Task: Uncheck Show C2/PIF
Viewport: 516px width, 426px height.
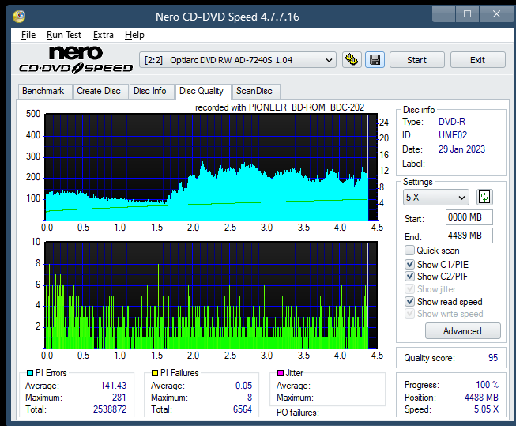Action: click(409, 276)
